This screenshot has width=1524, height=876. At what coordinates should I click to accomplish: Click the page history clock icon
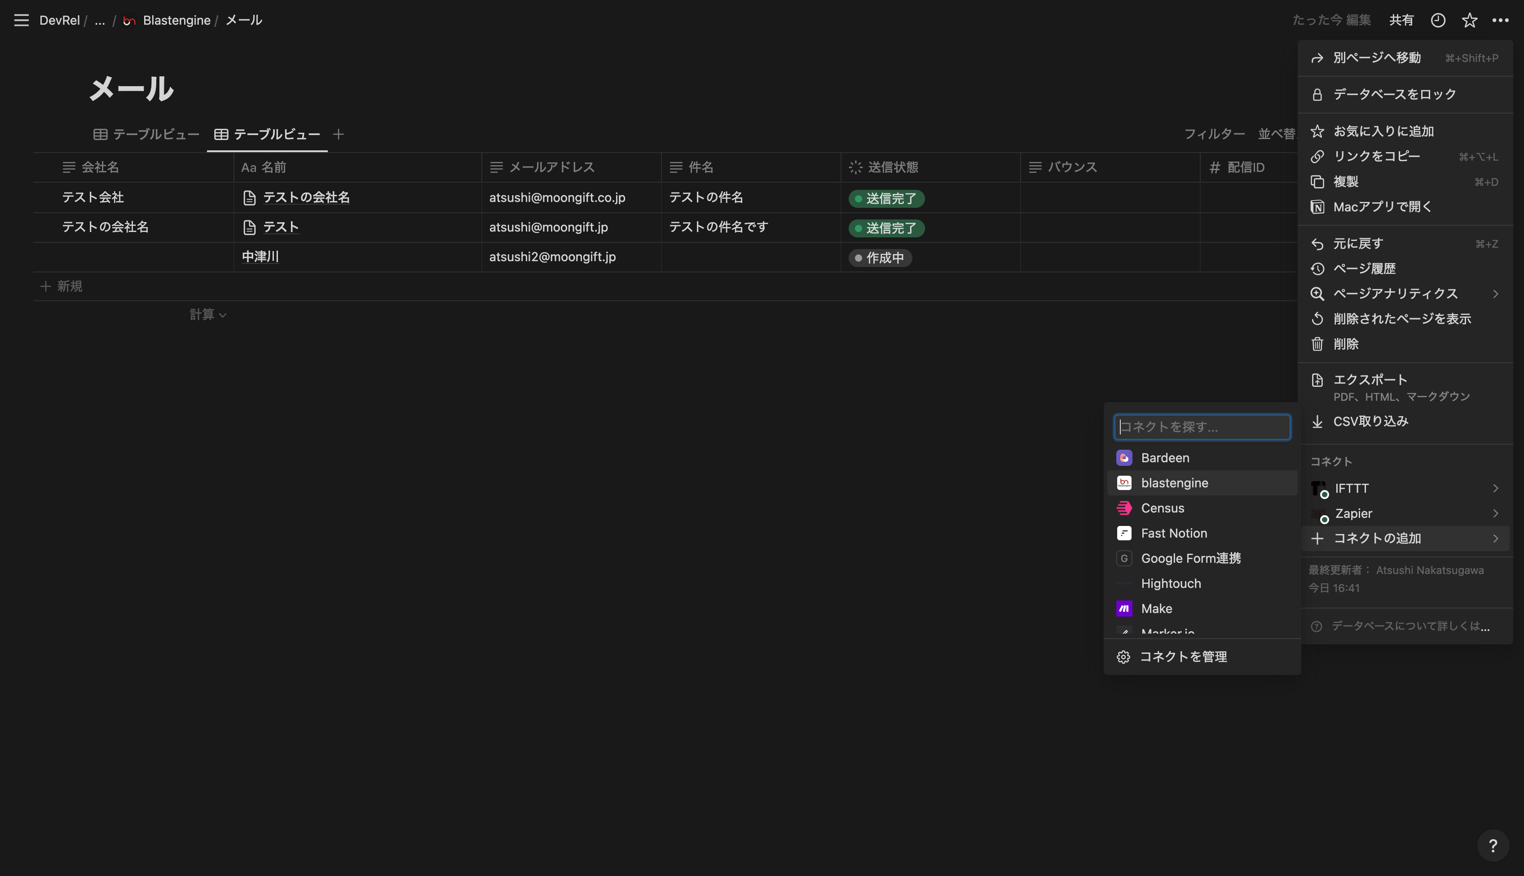click(1438, 20)
